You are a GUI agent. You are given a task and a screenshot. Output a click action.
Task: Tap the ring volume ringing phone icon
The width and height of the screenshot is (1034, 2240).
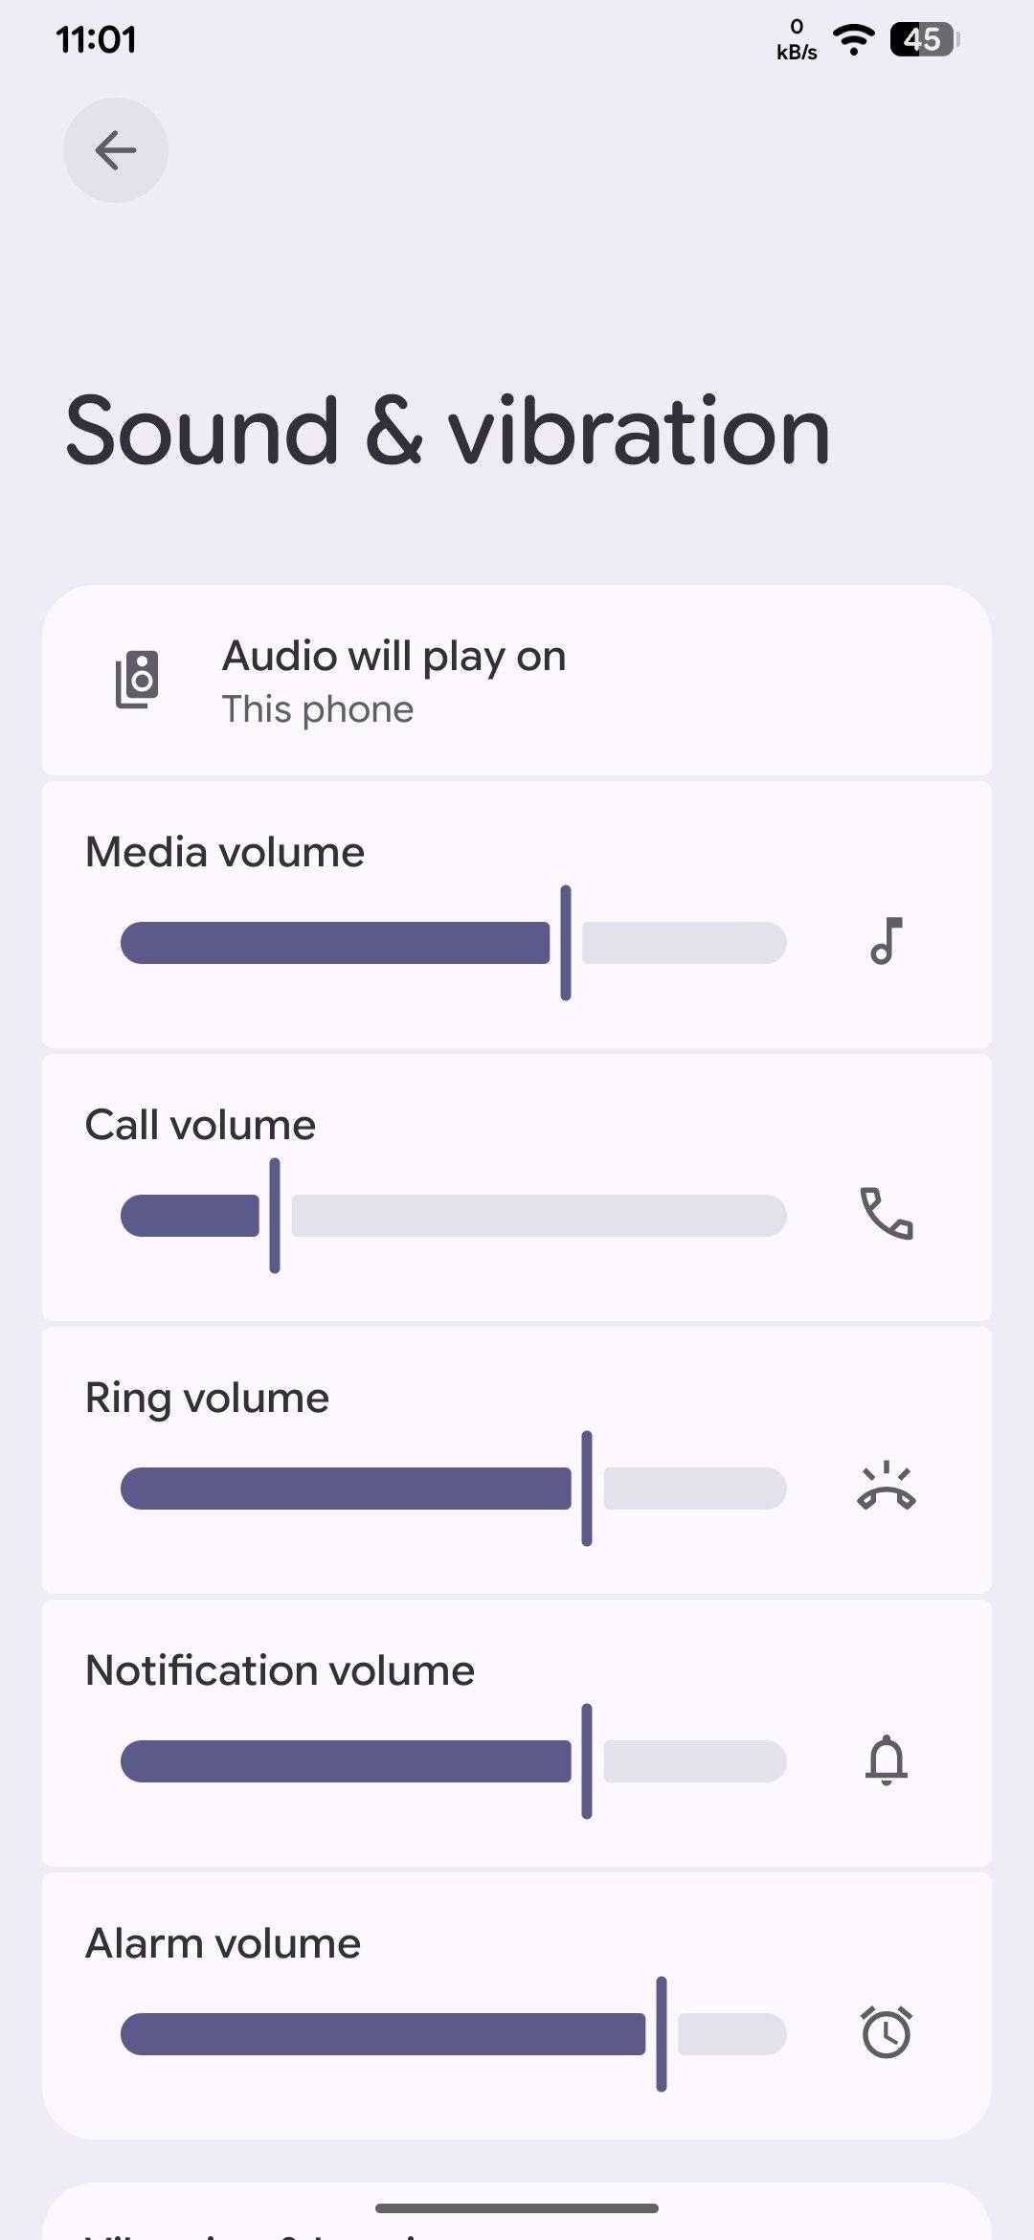coord(887,1488)
